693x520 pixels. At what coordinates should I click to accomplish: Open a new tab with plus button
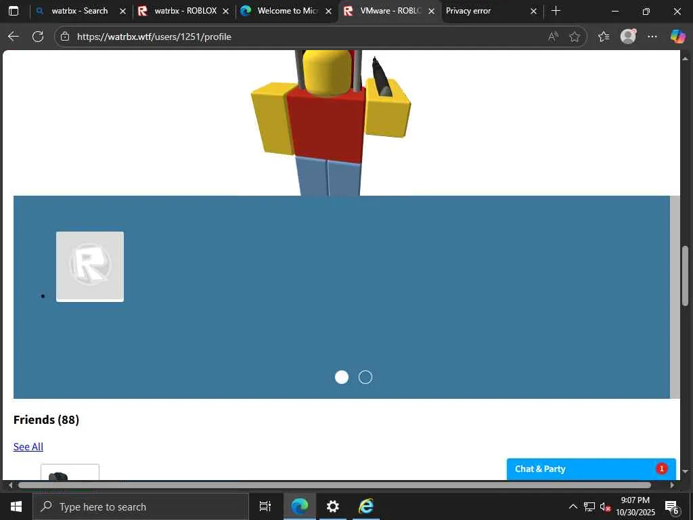pos(556,11)
